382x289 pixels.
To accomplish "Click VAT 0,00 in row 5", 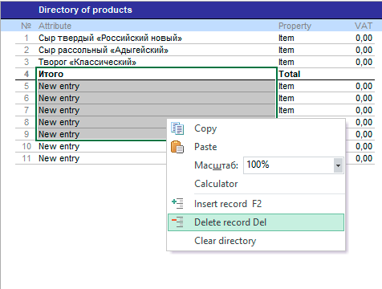I will (x=364, y=86).
